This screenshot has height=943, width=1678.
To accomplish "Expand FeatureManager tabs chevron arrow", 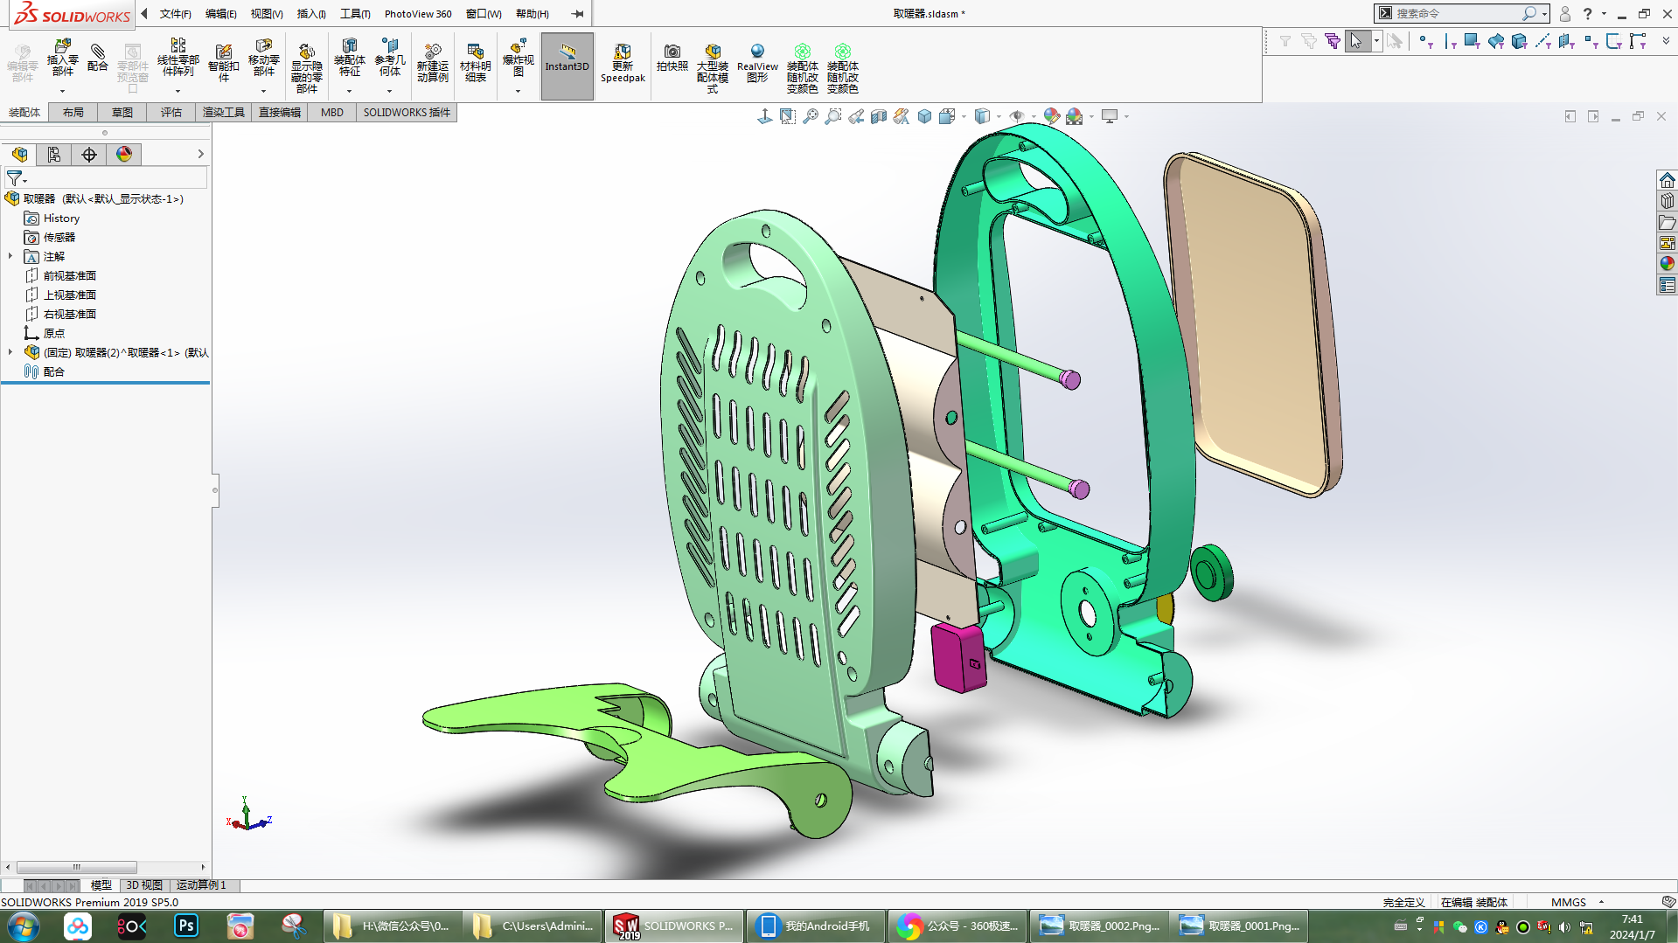I will 200,154.
